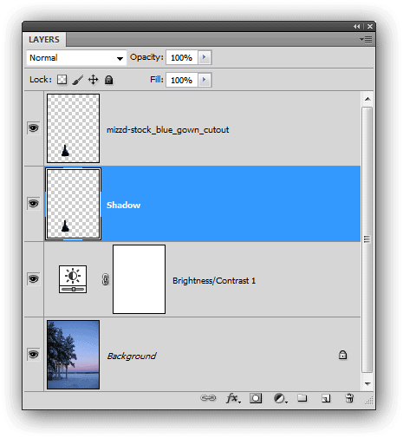The width and height of the screenshot is (403, 438).
Task: Lock transparent pixels
Action: coord(62,80)
